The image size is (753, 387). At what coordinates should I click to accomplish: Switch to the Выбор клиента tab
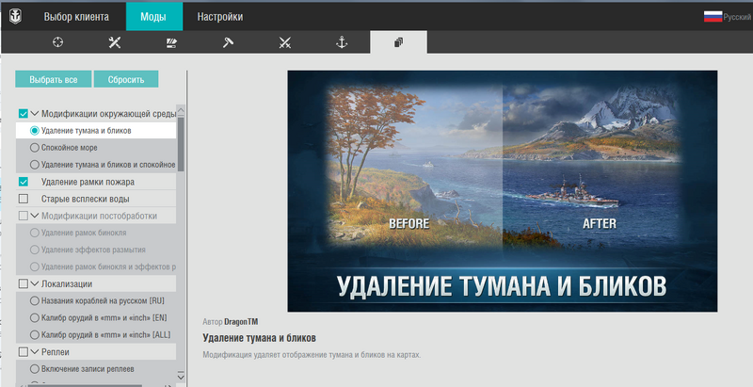pyautogui.click(x=76, y=17)
